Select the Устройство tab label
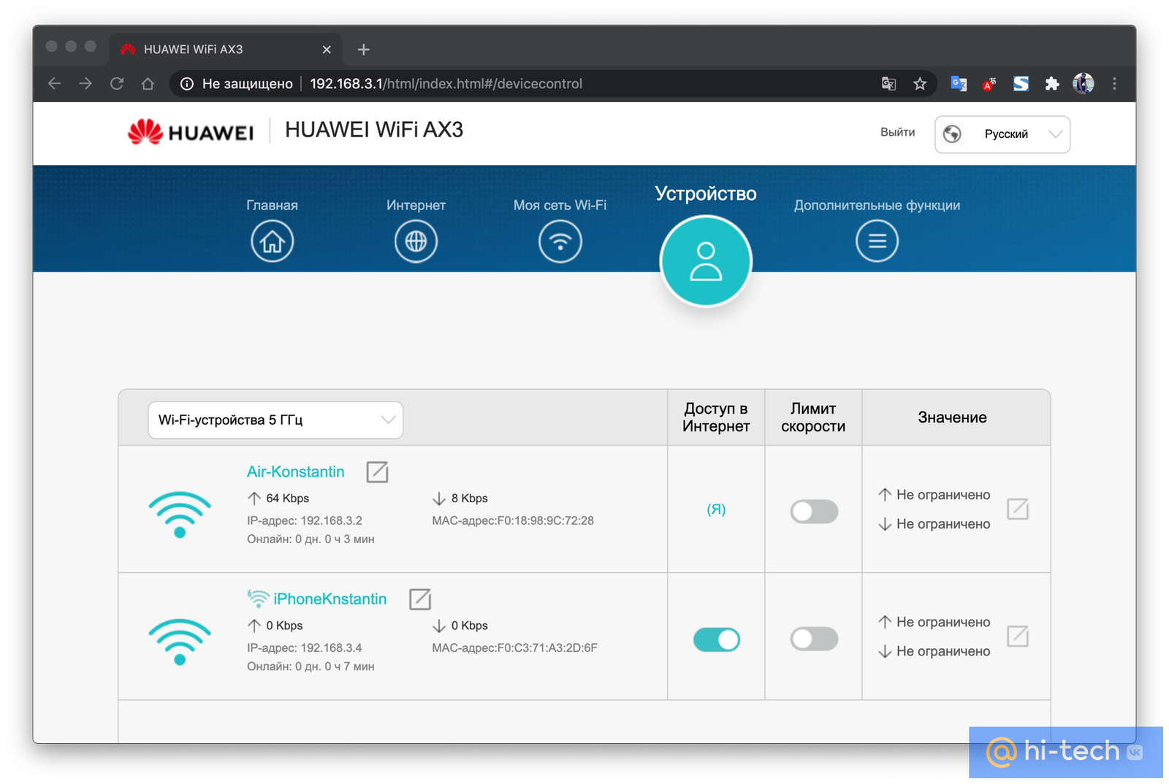 coord(706,193)
